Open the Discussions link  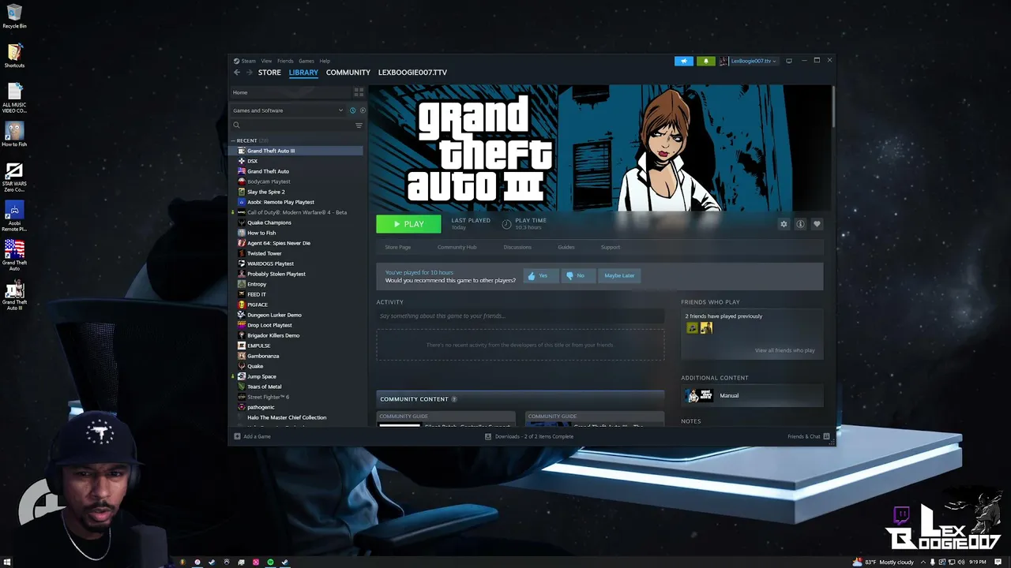pyautogui.click(x=517, y=247)
